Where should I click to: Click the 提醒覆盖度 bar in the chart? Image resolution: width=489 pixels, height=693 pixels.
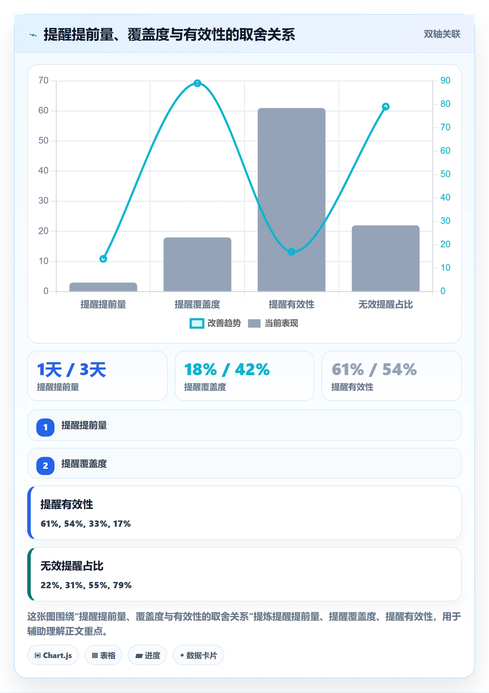click(197, 264)
